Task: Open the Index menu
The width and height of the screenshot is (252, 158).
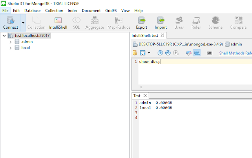Action: click(x=72, y=11)
